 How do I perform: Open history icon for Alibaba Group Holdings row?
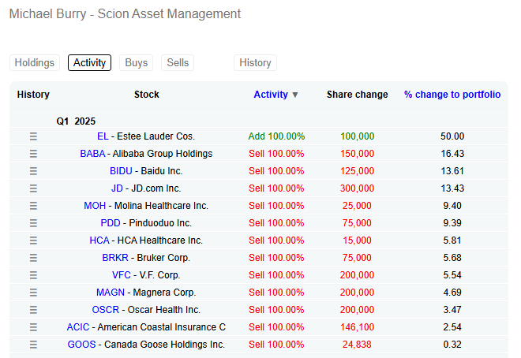click(33, 154)
